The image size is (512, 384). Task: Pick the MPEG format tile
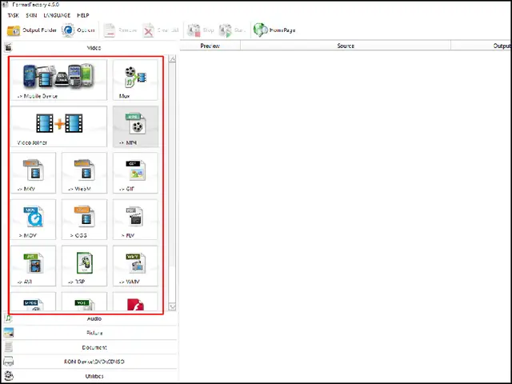34,302
